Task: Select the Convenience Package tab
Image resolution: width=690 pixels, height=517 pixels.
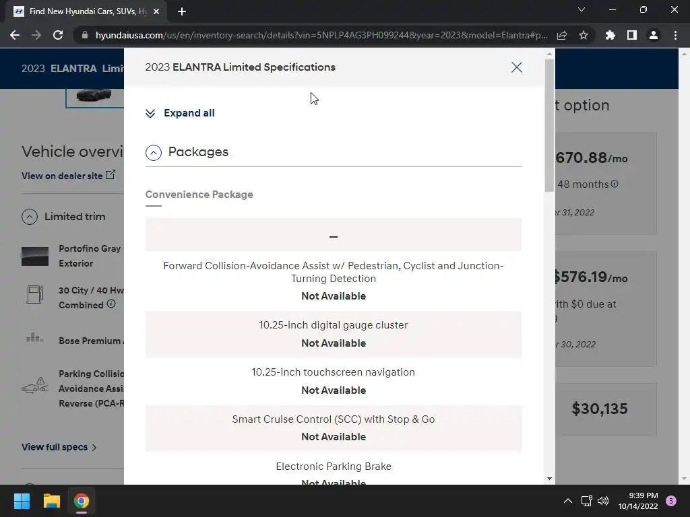Action: (x=199, y=195)
